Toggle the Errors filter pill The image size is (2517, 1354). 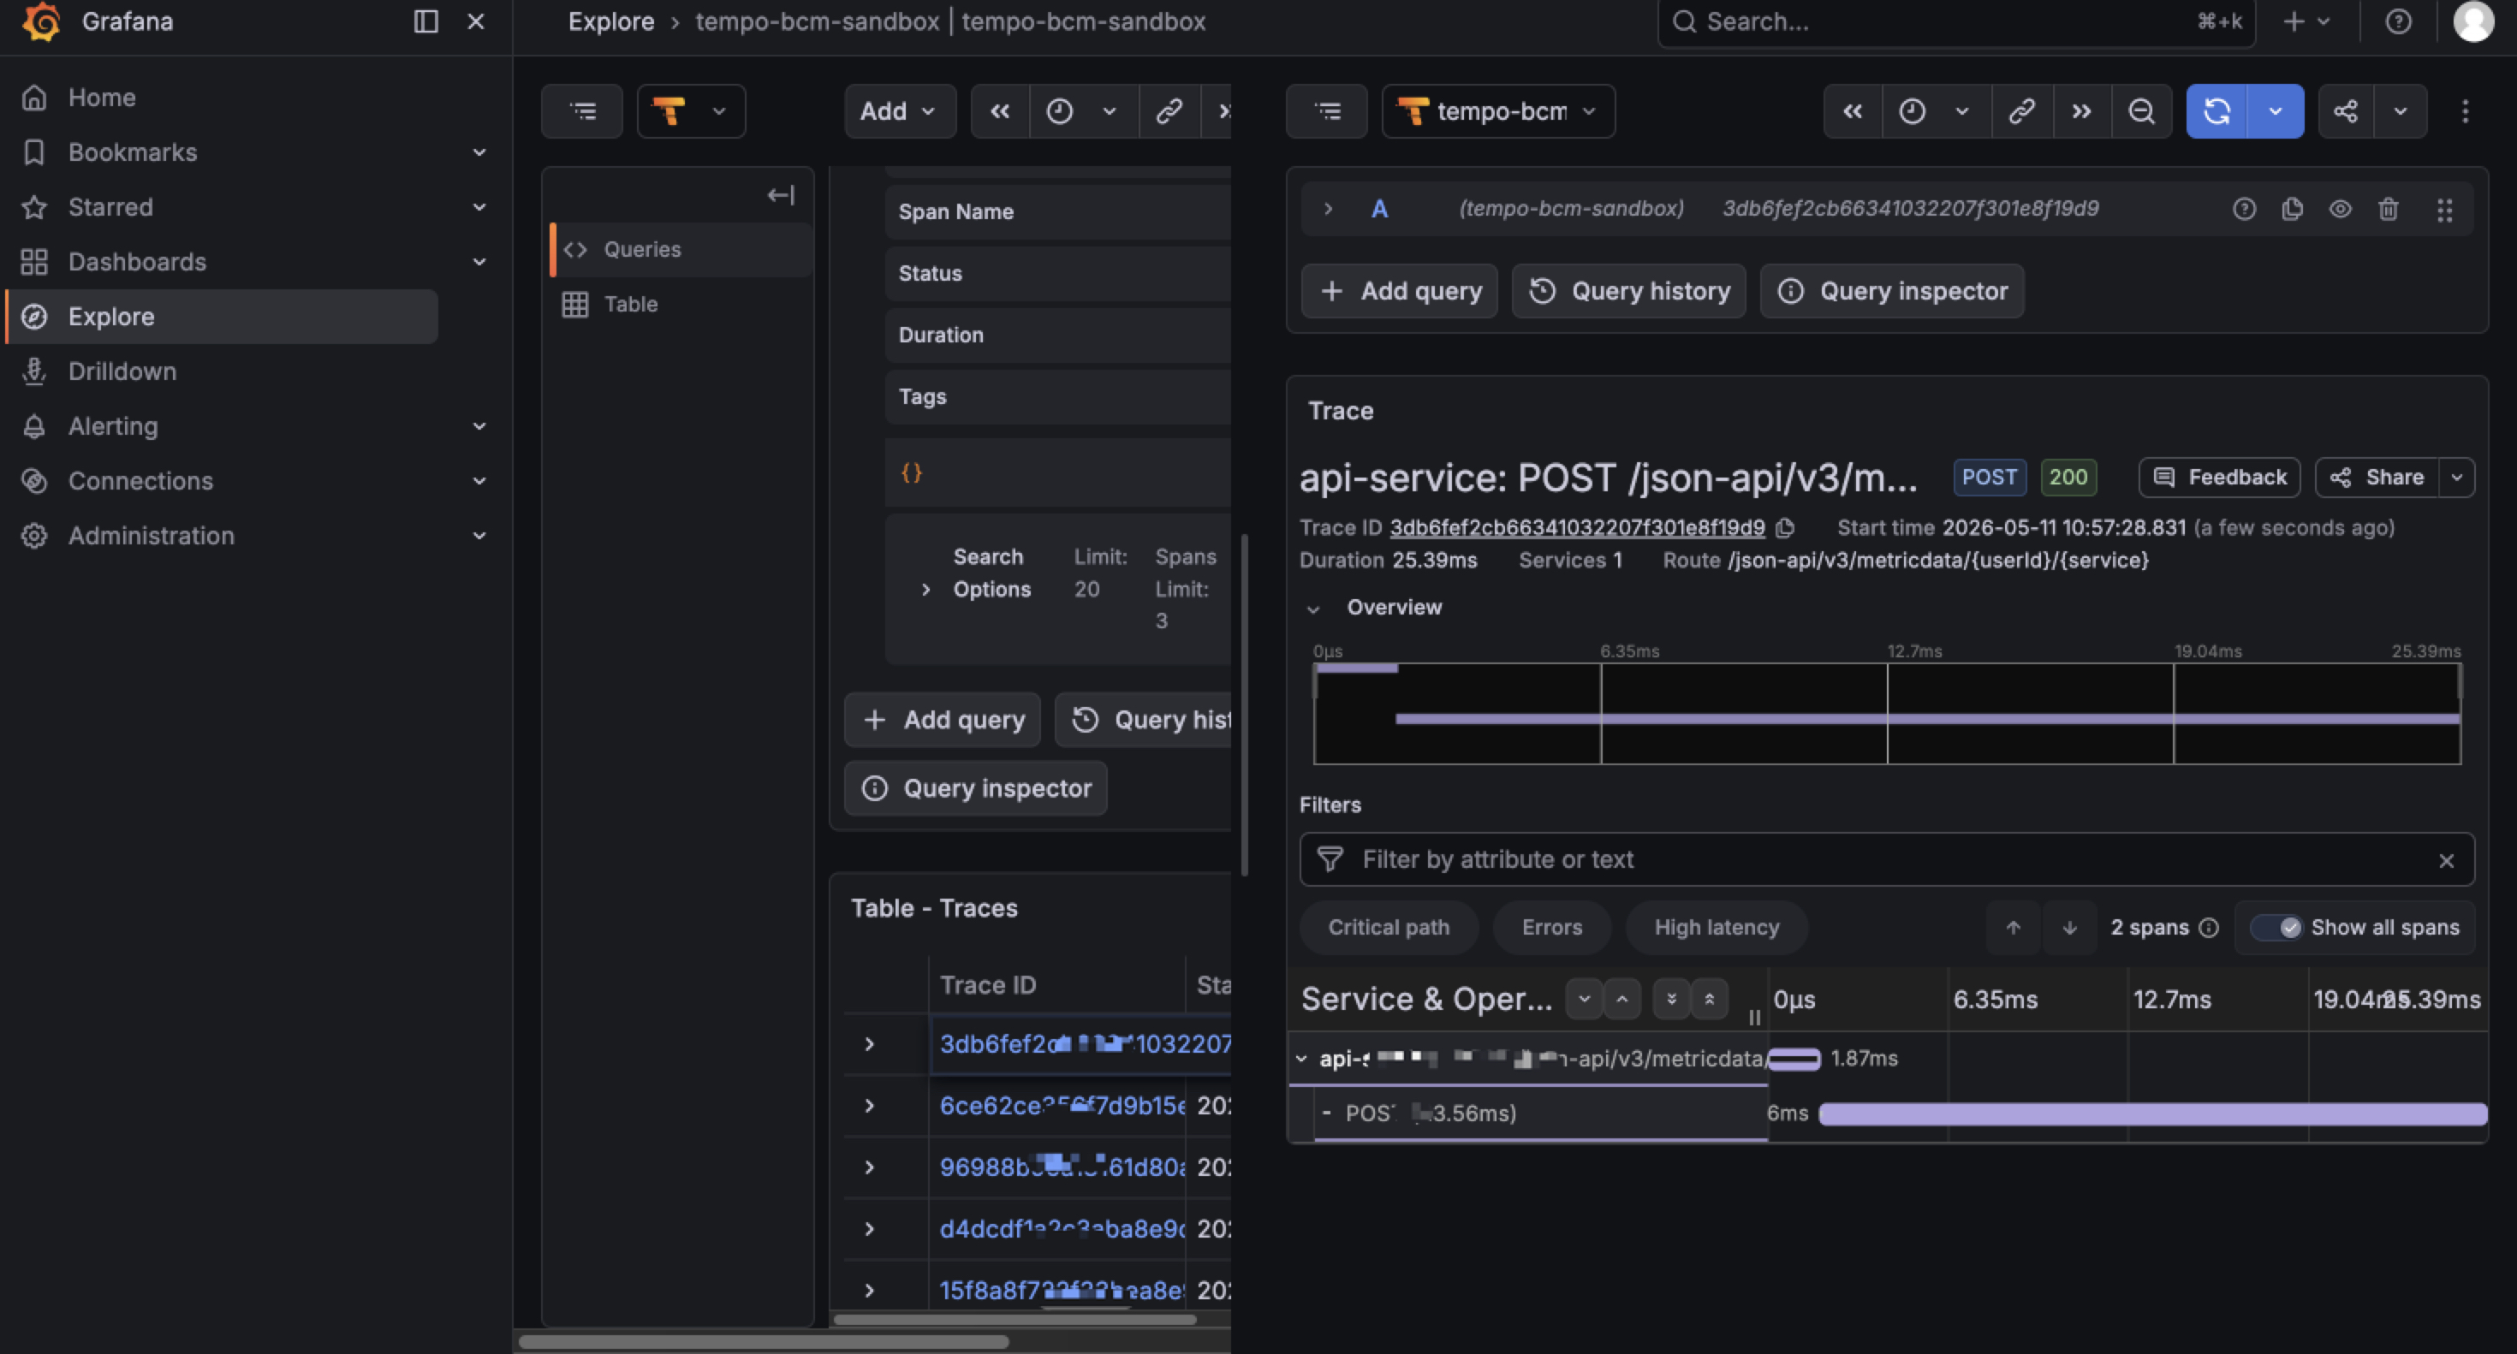(1551, 928)
